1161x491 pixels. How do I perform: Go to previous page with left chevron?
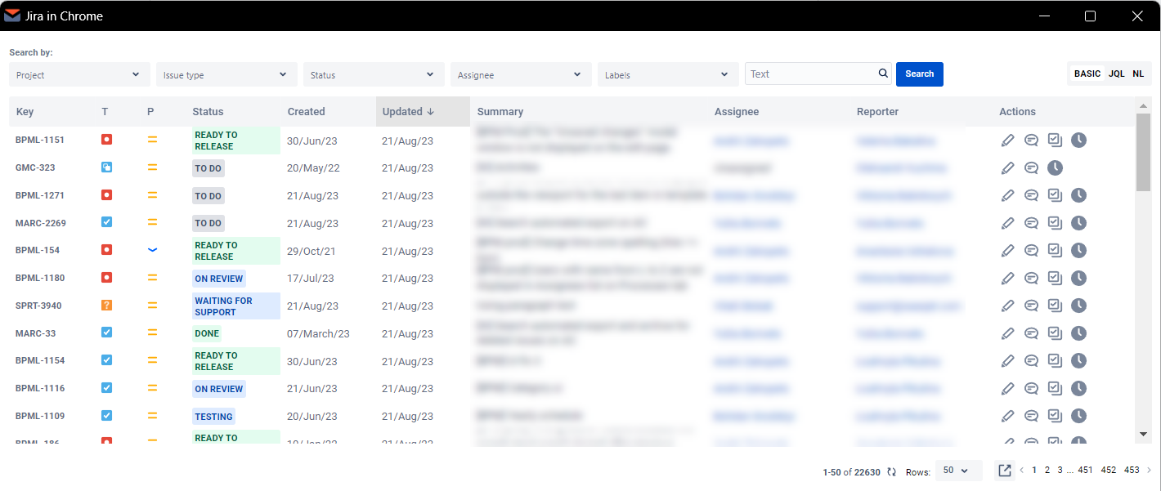click(x=1021, y=471)
